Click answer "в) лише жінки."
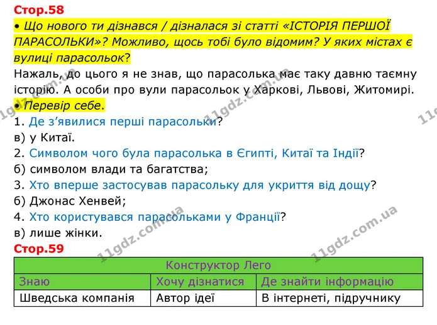 [58, 233]
